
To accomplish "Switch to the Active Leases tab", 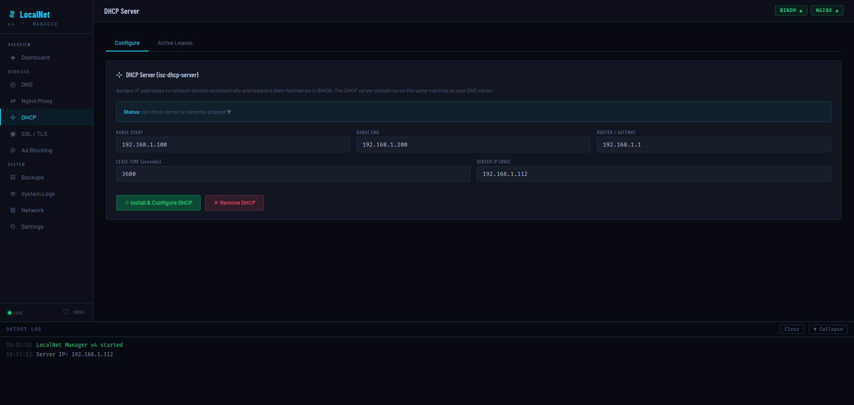I will coord(175,43).
